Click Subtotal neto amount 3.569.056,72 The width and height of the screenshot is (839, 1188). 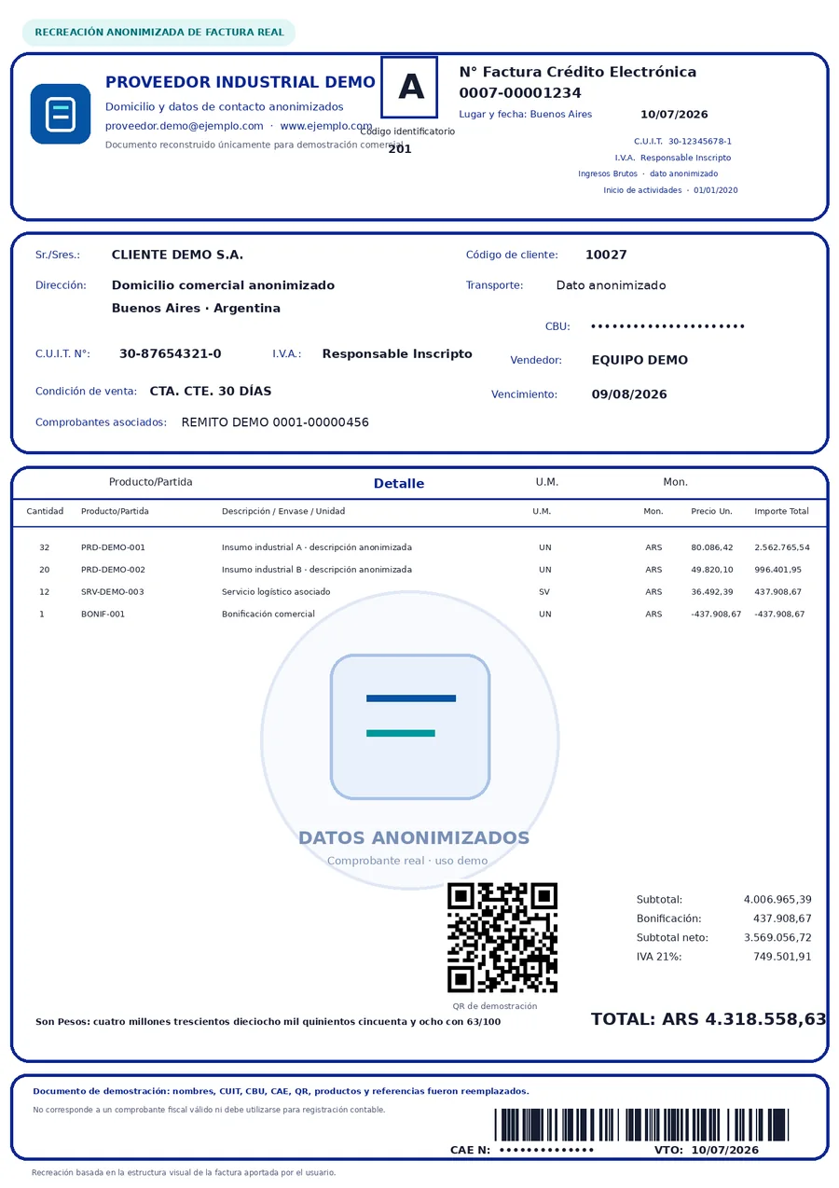tap(777, 938)
